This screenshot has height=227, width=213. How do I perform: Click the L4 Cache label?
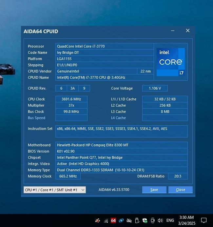(118, 118)
